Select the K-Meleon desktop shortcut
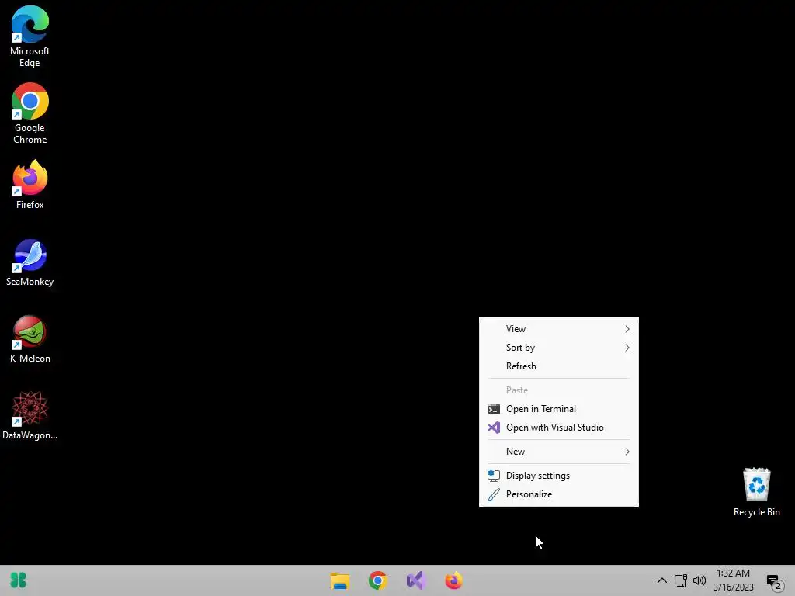The width and height of the screenshot is (795, 596). (30, 340)
